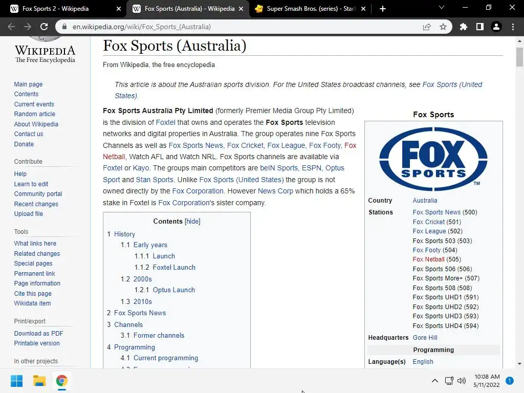This screenshot has height=393, width=524.
Task: Open the tab search chevron
Action: [442, 7]
